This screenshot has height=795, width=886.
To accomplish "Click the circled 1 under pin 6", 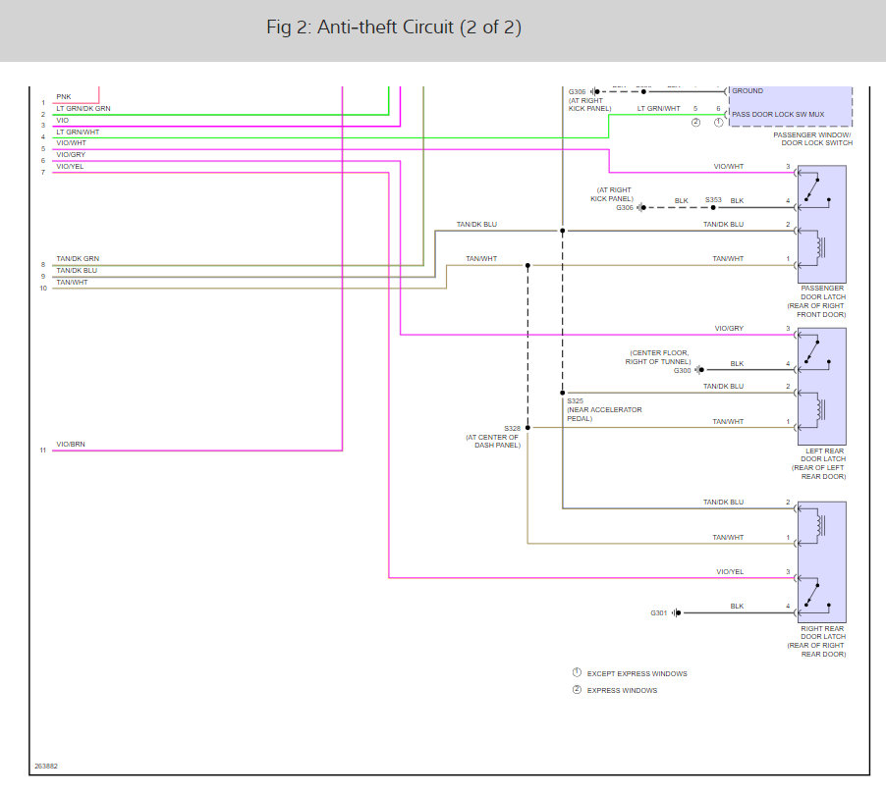I will (718, 123).
